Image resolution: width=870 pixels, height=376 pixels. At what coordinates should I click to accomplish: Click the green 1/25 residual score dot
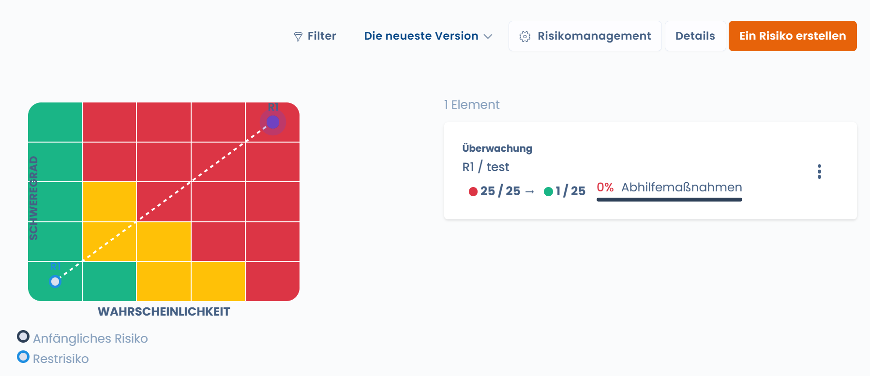(x=548, y=191)
